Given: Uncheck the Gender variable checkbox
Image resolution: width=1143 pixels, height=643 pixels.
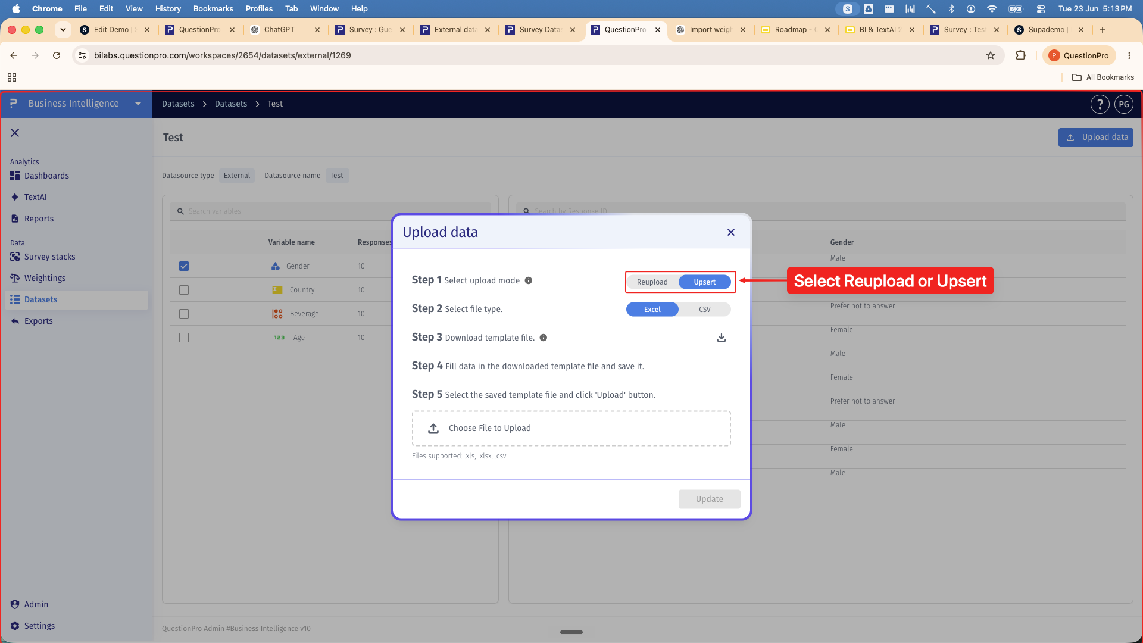Looking at the screenshot, I should pyautogui.click(x=184, y=266).
